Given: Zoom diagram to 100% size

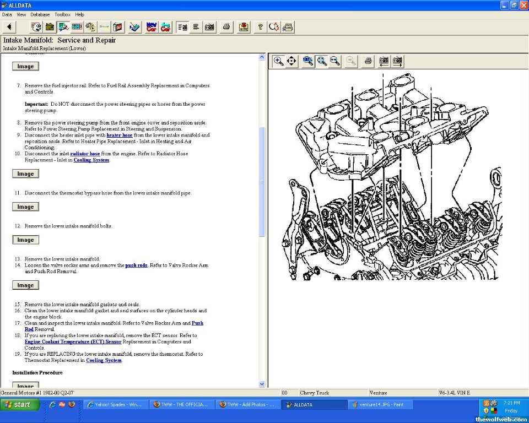Looking at the screenshot, I should click(308, 61).
